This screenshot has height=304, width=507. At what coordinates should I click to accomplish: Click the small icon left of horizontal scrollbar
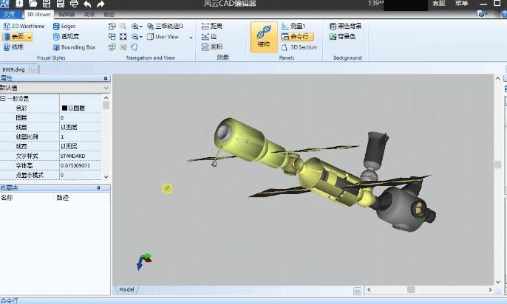tap(357, 291)
